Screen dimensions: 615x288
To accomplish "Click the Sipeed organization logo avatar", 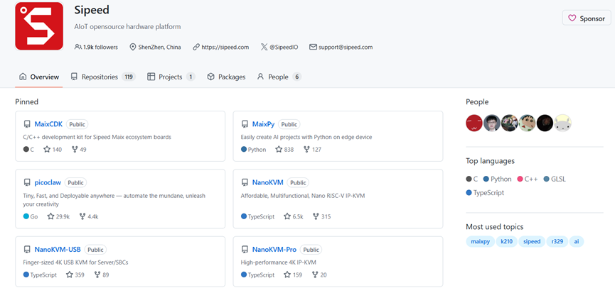I will point(39,26).
